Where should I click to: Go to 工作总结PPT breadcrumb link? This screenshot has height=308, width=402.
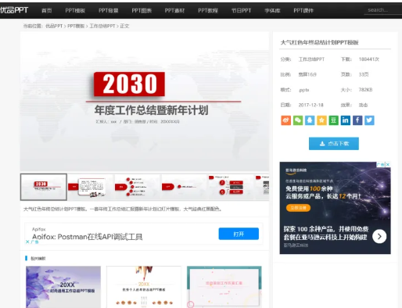[x=102, y=26]
